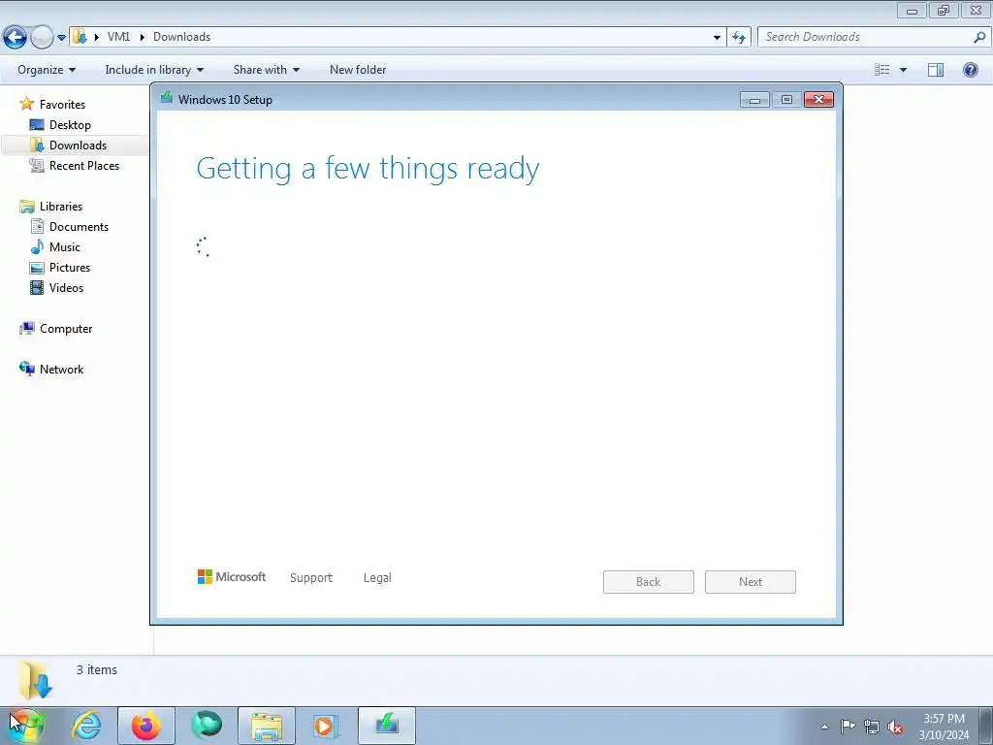Open Firefox from the taskbar
This screenshot has width=993, height=745.
point(146,726)
